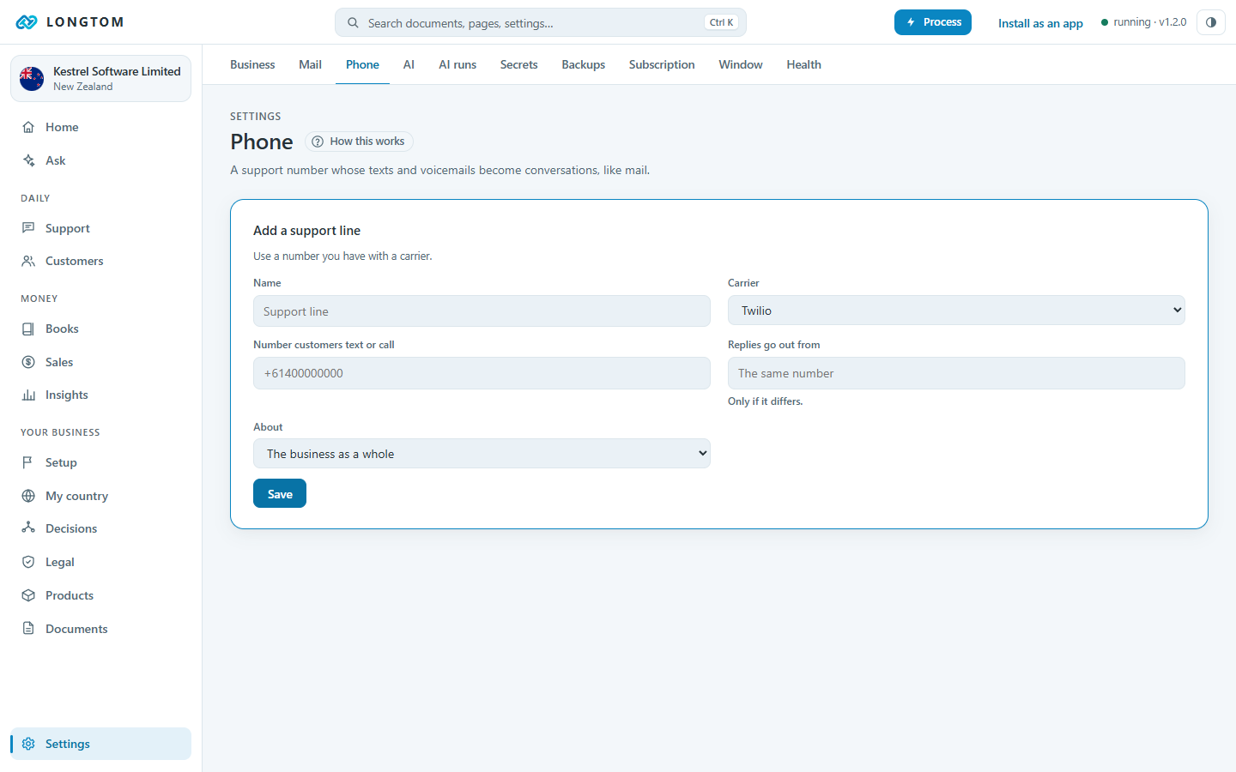Open the Subscription tab
This screenshot has width=1236, height=772.
coord(662,64)
